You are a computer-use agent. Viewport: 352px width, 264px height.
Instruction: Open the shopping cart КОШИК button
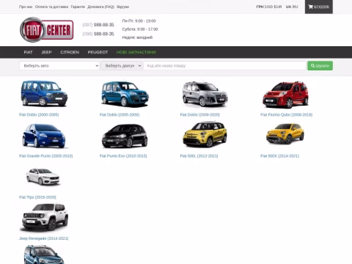pyautogui.click(x=319, y=7)
